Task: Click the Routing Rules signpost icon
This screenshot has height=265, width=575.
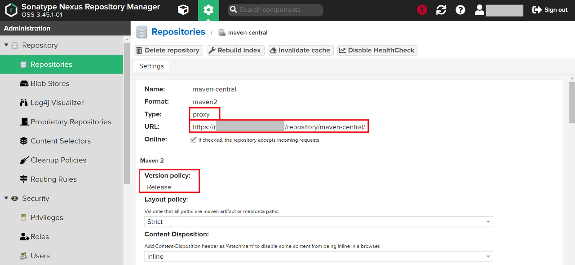Action: click(24, 179)
